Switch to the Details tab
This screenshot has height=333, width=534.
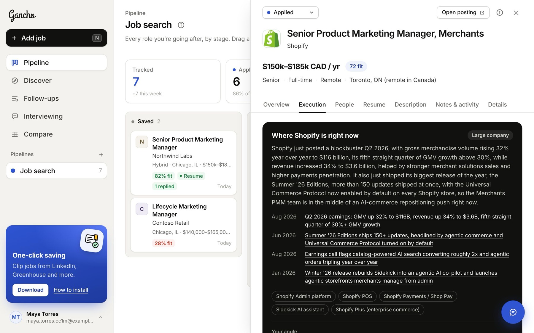point(497,104)
